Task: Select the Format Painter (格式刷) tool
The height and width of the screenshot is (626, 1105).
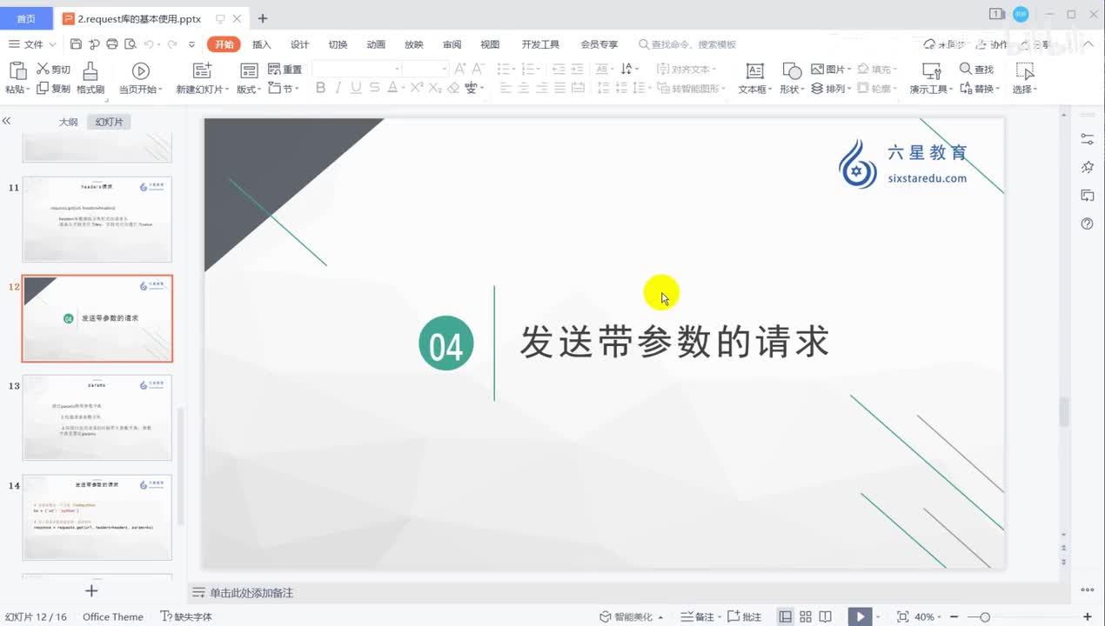Action: click(x=90, y=78)
